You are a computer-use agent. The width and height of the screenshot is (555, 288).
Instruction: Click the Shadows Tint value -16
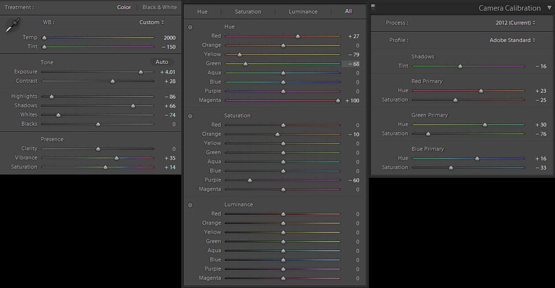click(541, 66)
